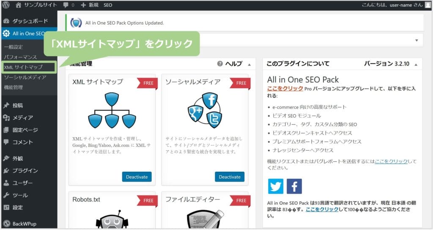This screenshot has height=230, width=433.
Task: Click the 新規 add-new item
Action: click(90, 5)
